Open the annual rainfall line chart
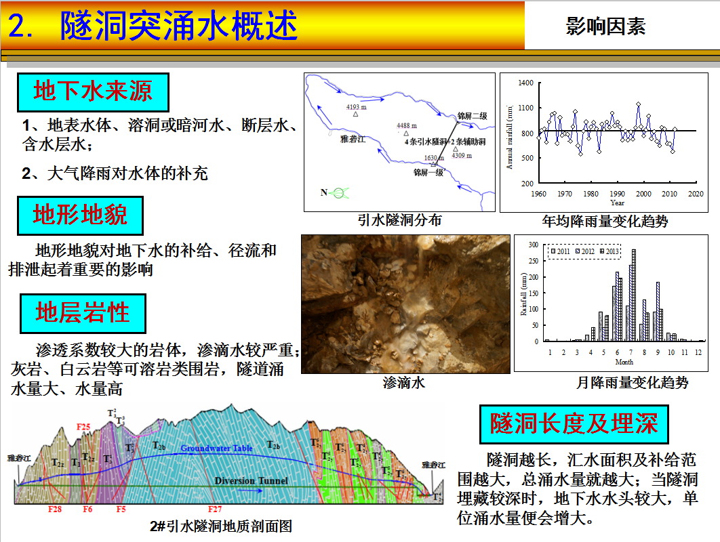Screen dimensions: 720x542 [x=604, y=142]
